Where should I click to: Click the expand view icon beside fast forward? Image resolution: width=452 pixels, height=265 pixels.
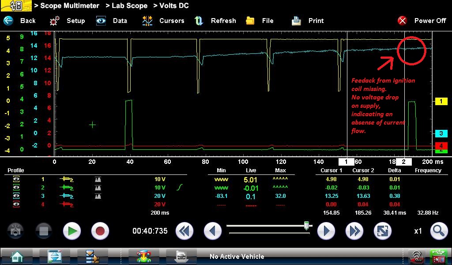[x=382, y=231]
